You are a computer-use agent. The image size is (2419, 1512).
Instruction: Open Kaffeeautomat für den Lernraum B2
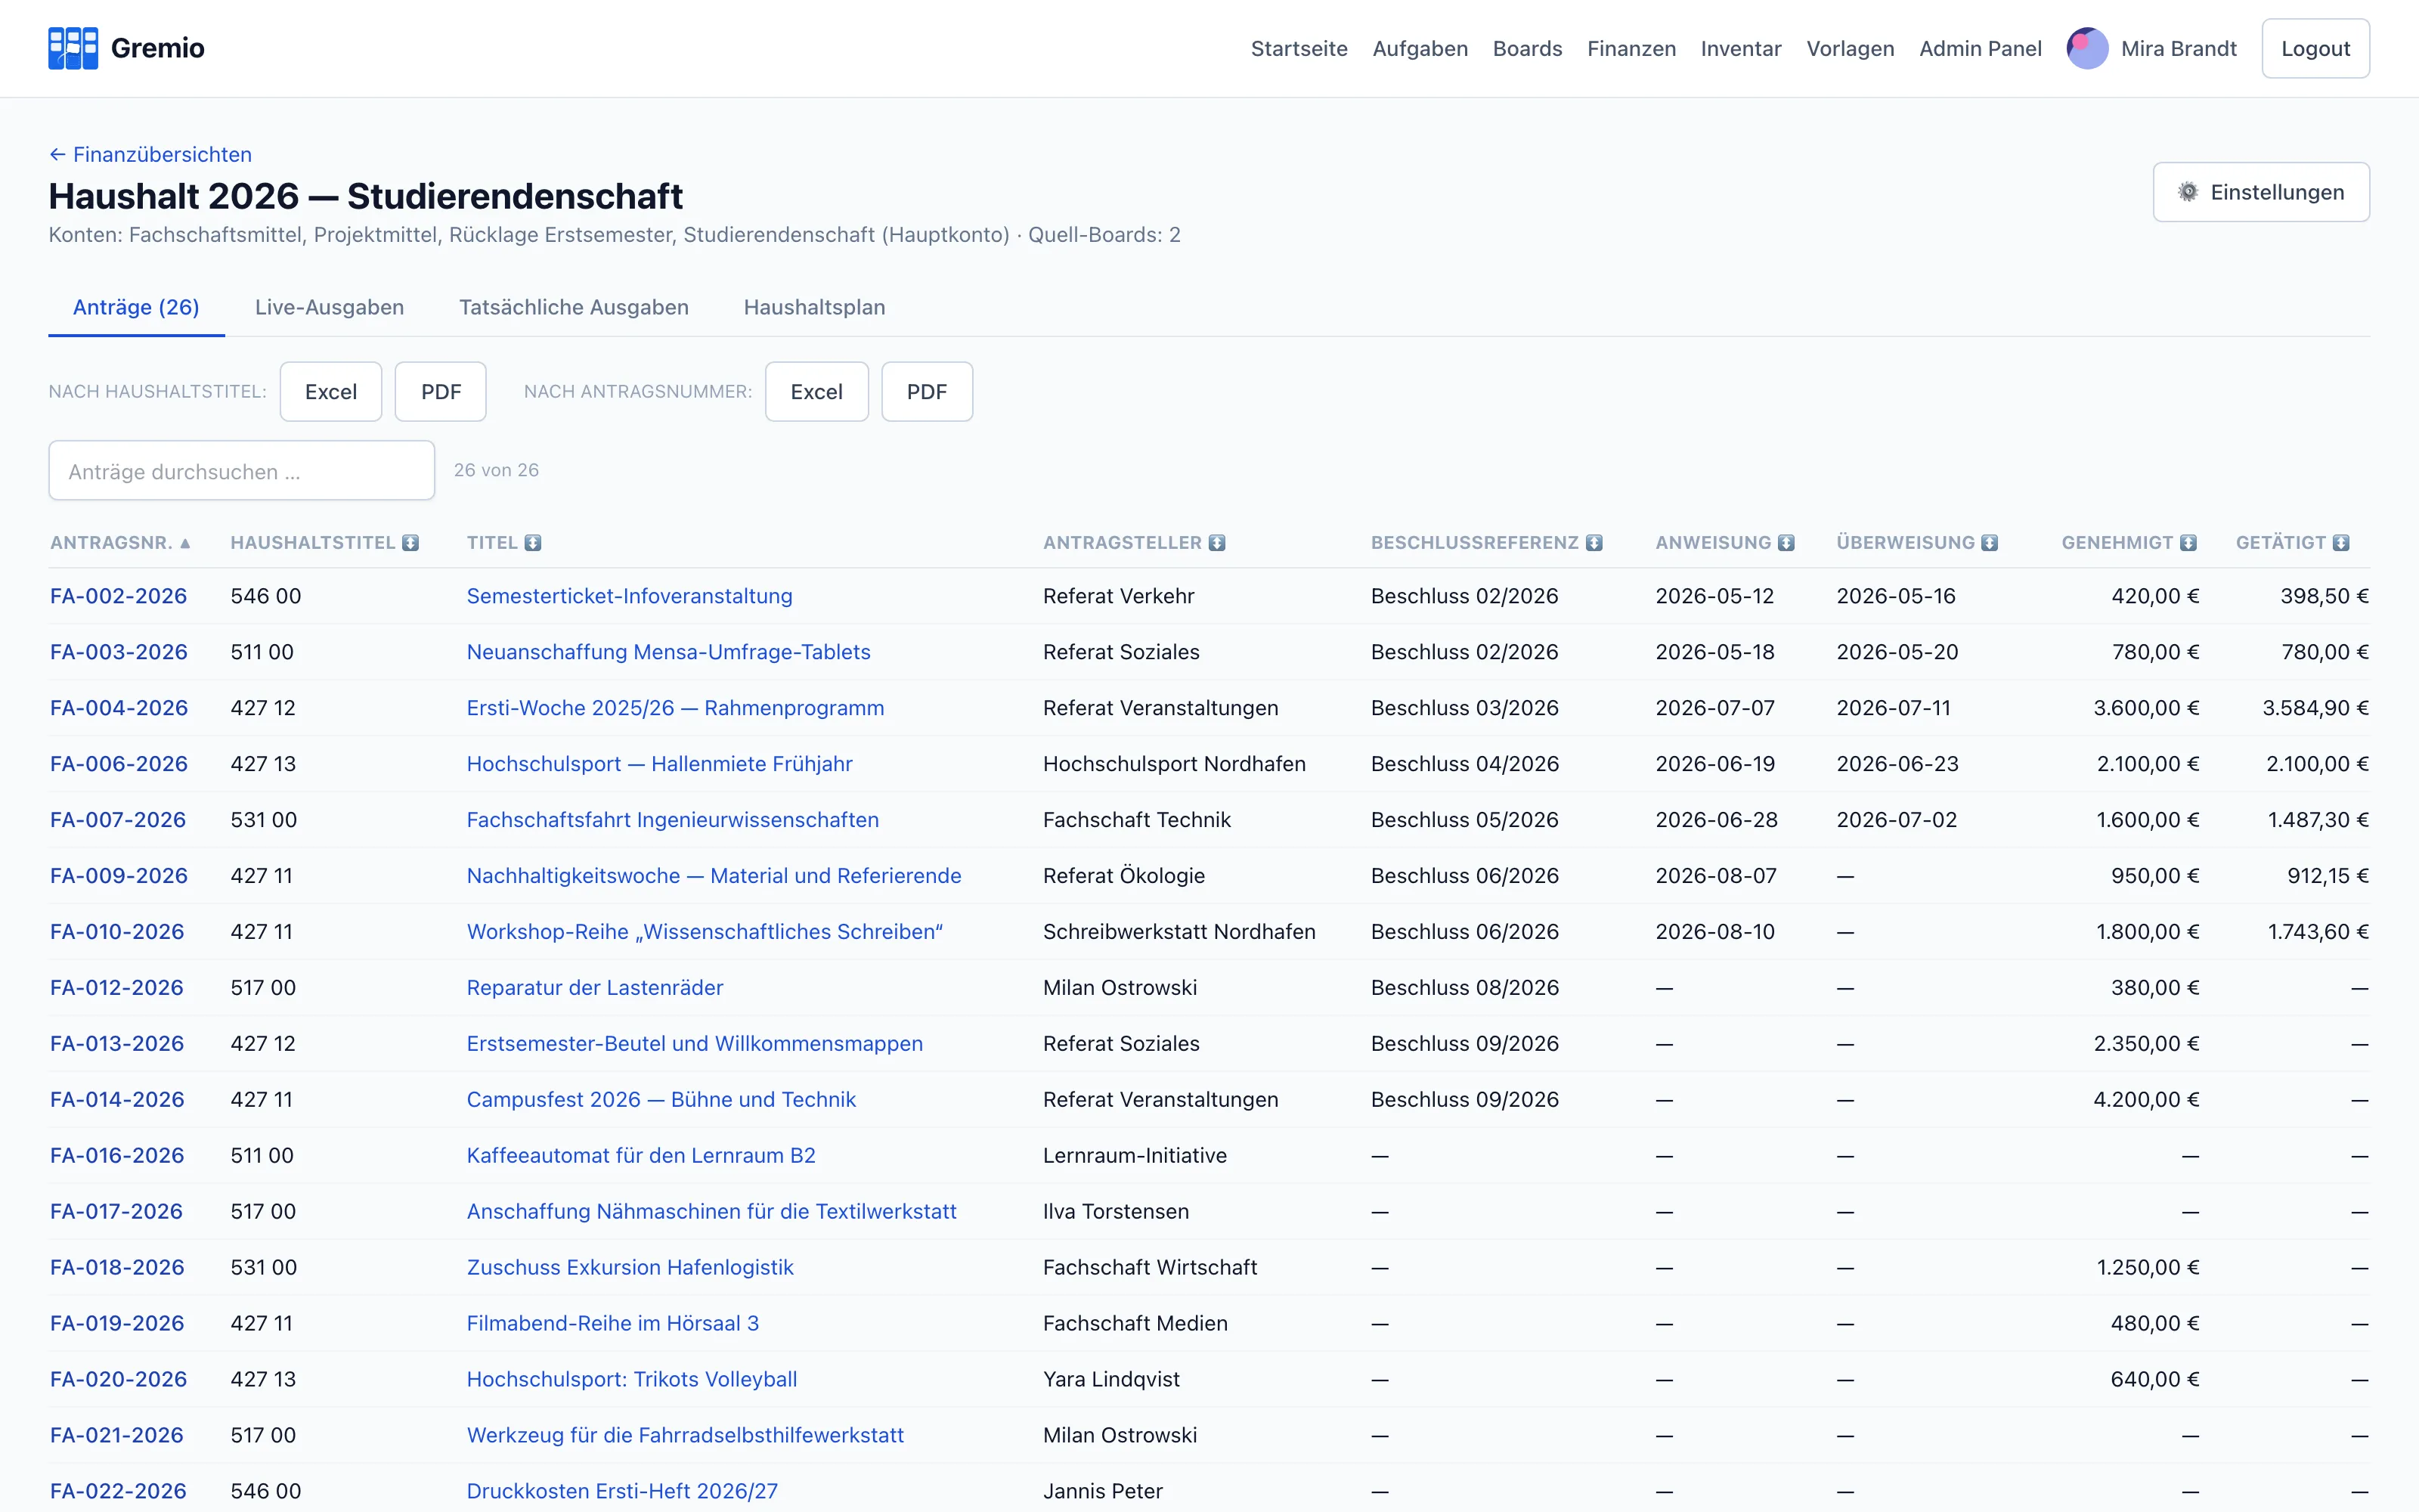[x=641, y=1156]
